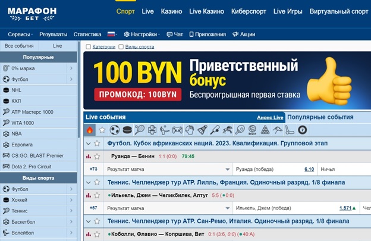Click the Анонс Live link
Viewport: 371px width, 241px height.
(270, 118)
